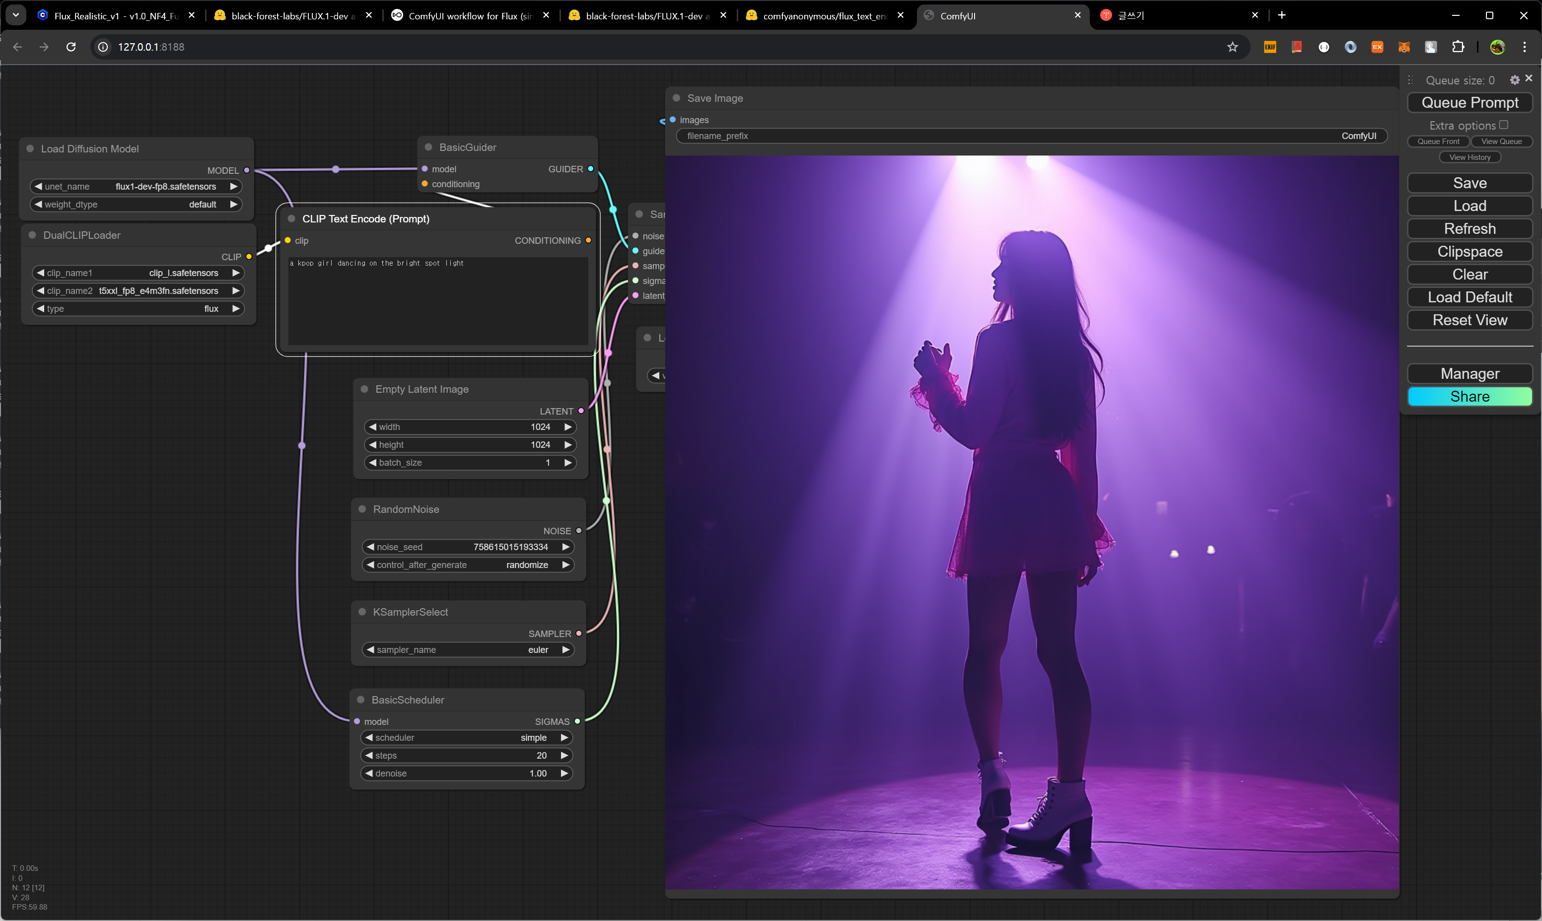Click the kpop girl prompt text box
The width and height of the screenshot is (1542, 921).
437,301
